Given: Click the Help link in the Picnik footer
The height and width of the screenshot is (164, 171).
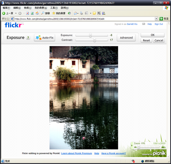Looking at the screenshot, I should 97,153.
